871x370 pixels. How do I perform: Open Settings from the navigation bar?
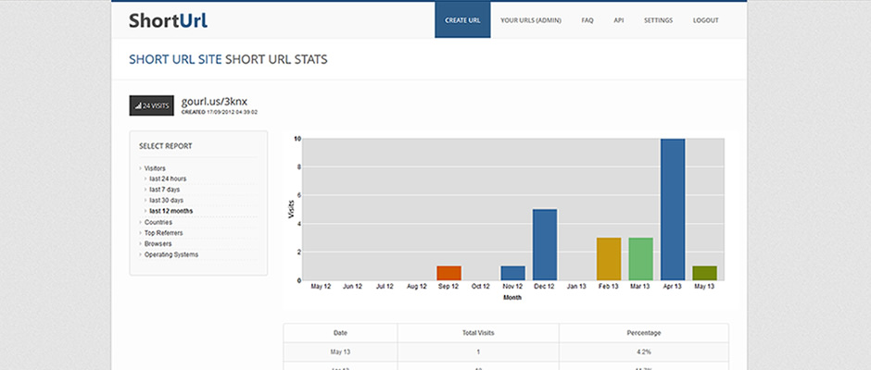pos(658,19)
